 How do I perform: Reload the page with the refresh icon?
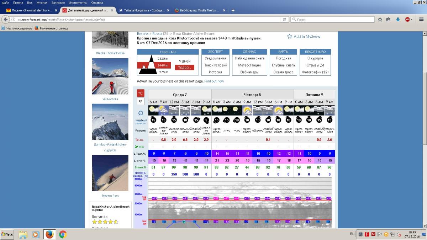click(284, 20)
